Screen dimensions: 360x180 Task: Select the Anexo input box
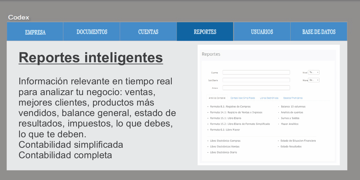click(x=256, y=88)
